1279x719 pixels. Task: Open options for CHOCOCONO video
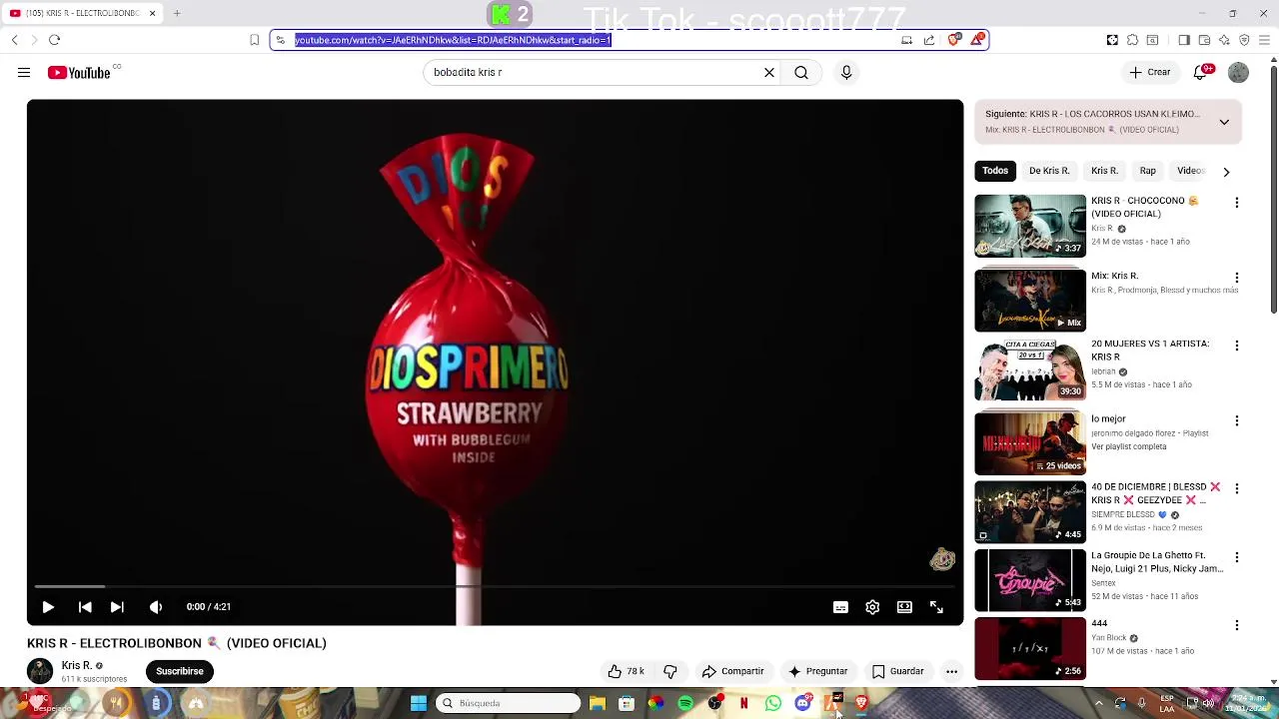[x=1237, y=203]
